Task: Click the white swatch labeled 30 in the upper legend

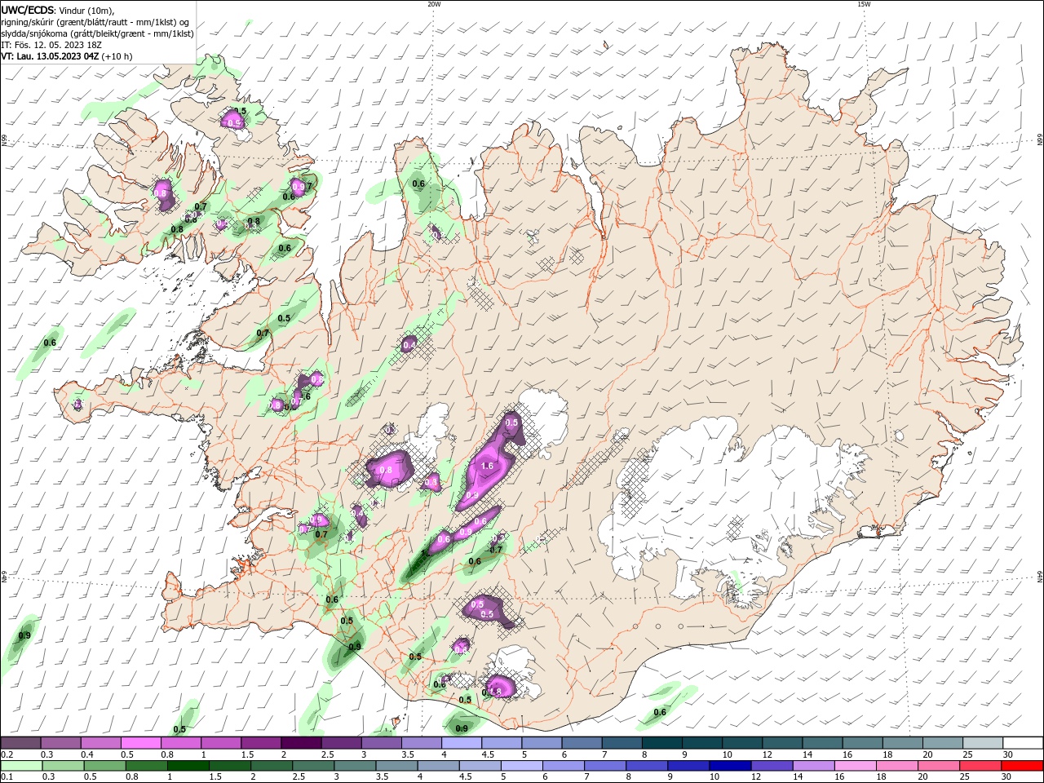Action: 1023,743
